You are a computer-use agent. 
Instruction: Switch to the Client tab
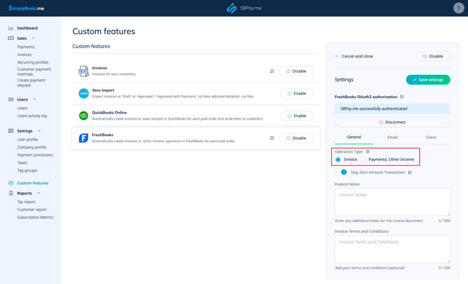pyautogui.click(x=431, y=137)
